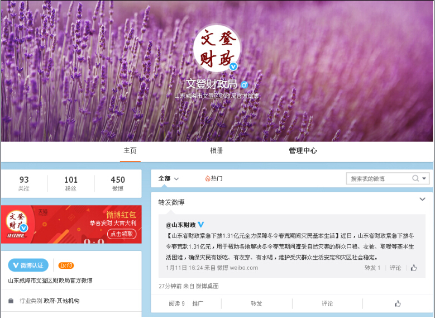Select the 主页 tab

click(x=130, y=151)
